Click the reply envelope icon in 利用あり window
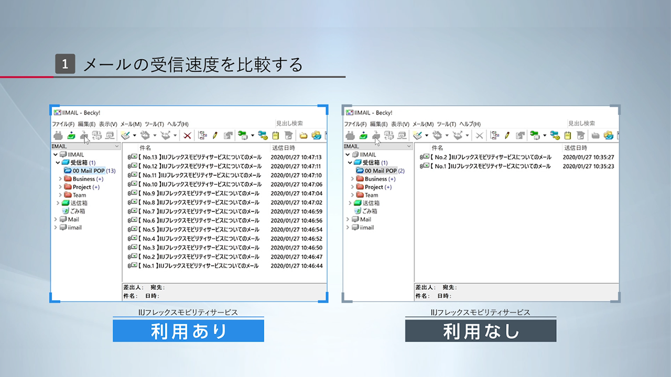This screenshot has height=377, width=671. tap(145, 135)
